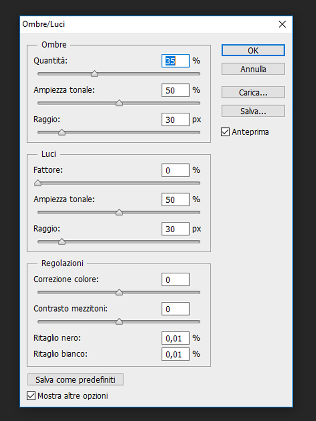Click the Ombre Raggio slider handle

62,132
